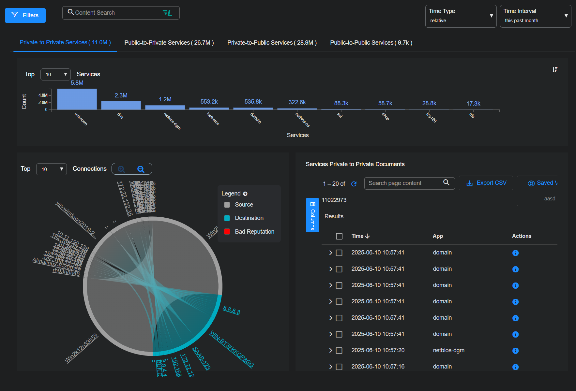576x391 pixels.
Task: Open the Time Type dropdown
Action: pyautogui.click(x=461, y=16)
